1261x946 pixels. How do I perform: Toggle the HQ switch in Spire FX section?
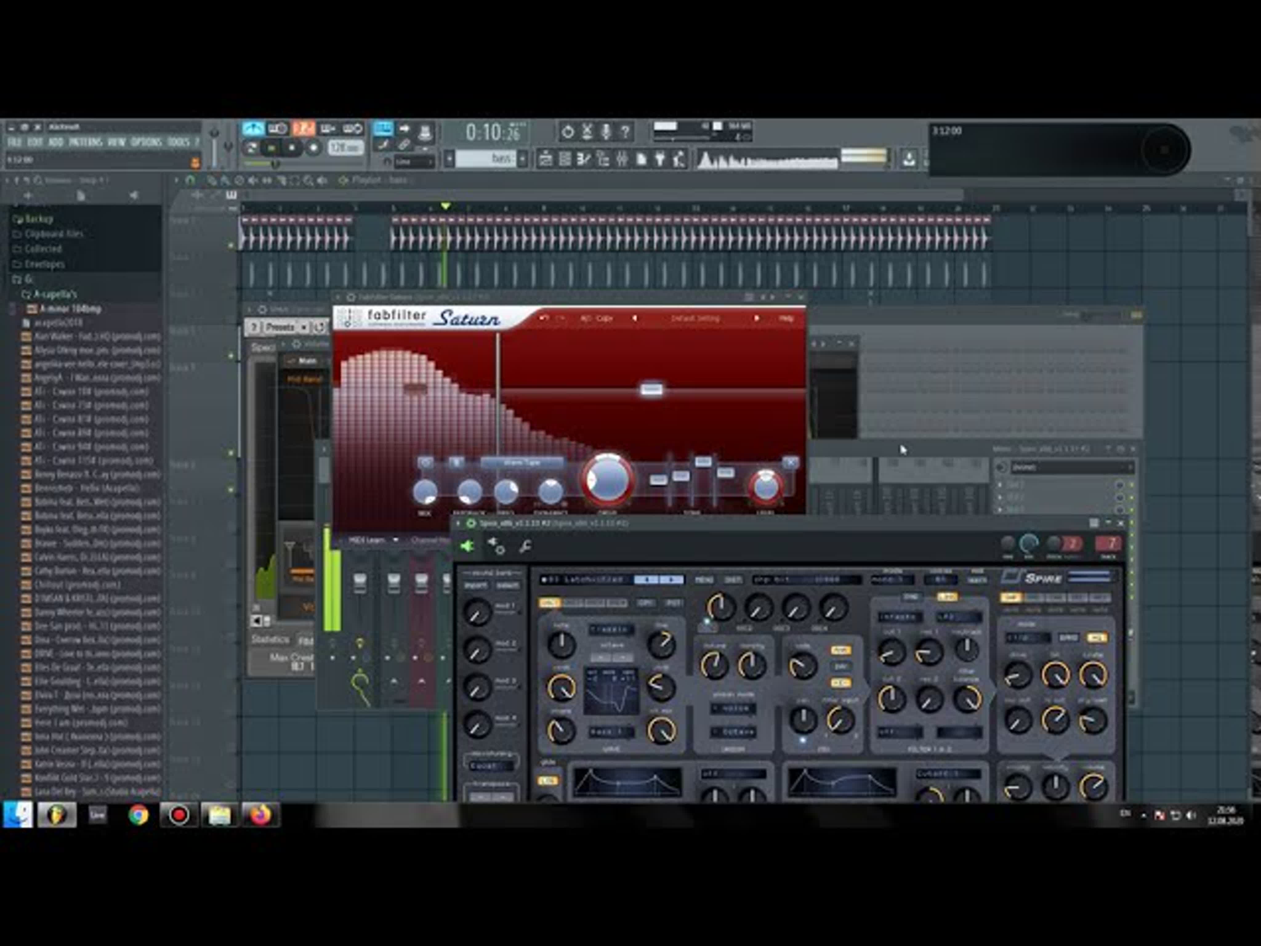coord(1097,637)
